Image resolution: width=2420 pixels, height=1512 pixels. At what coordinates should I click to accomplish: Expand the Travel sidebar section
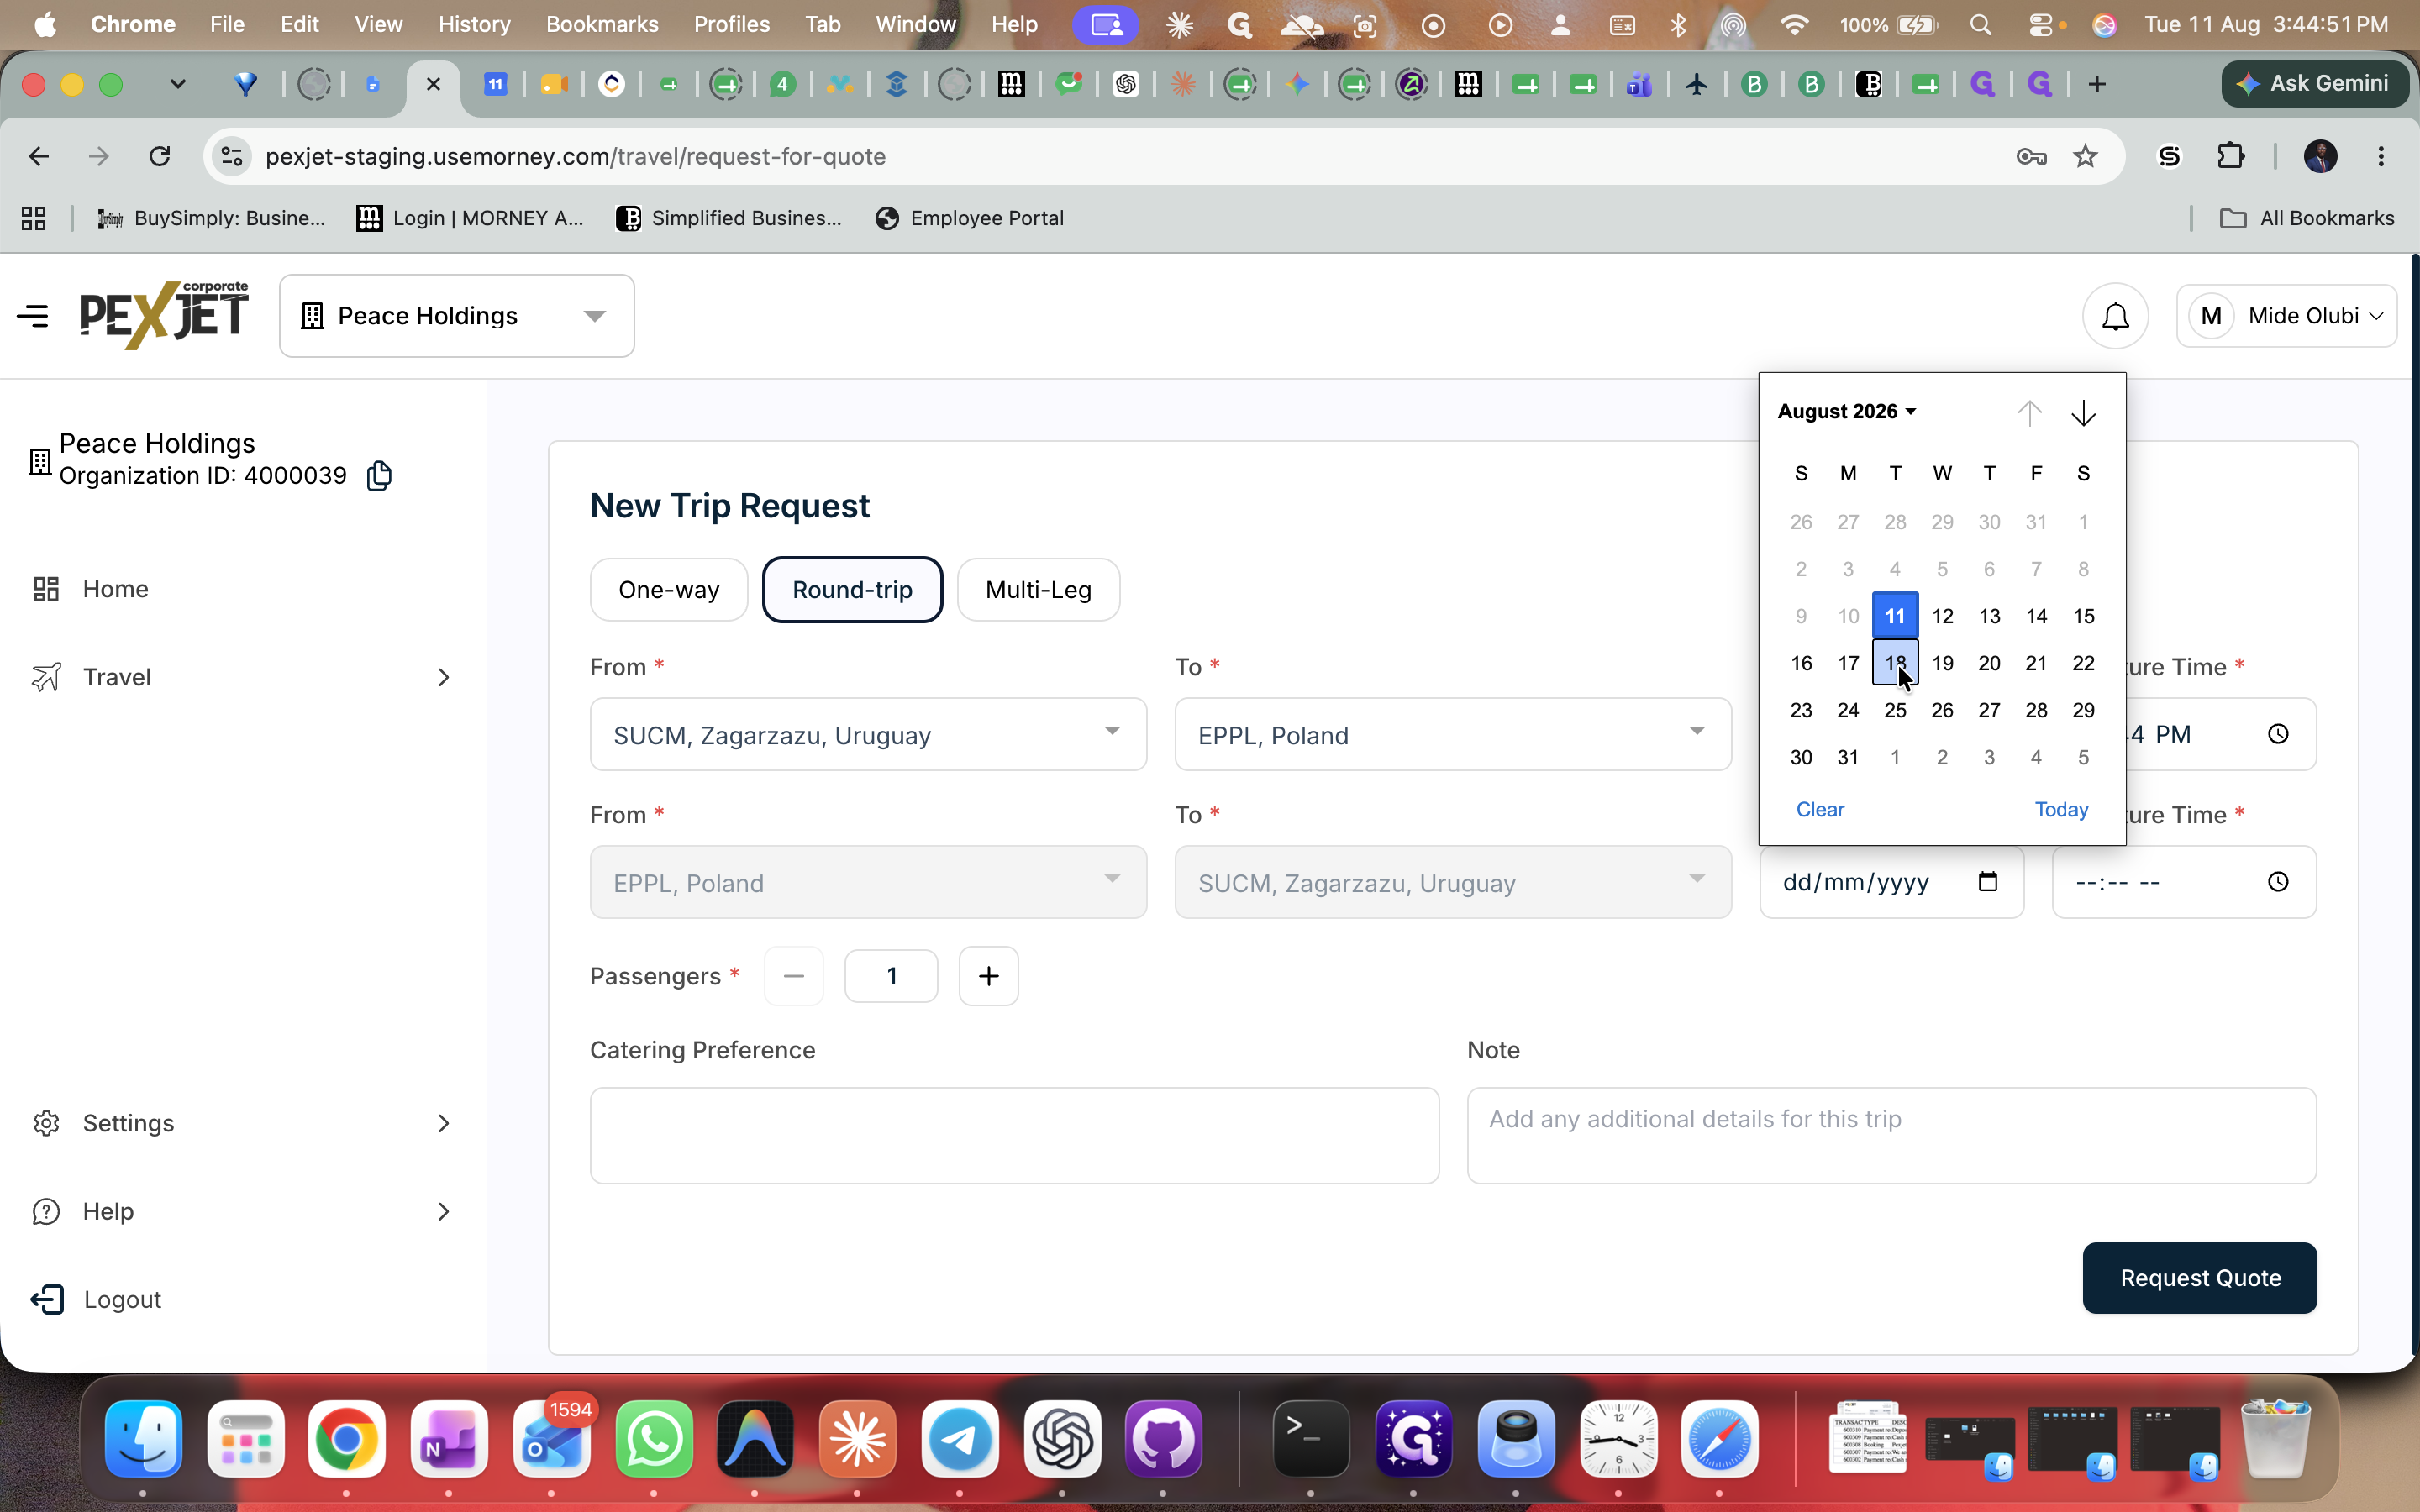point(243,677)
